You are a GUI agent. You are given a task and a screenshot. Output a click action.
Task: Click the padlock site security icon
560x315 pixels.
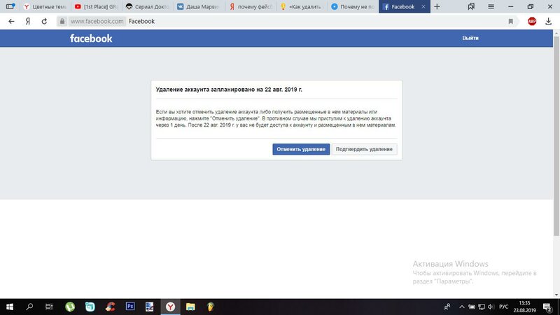coord(62,22)
